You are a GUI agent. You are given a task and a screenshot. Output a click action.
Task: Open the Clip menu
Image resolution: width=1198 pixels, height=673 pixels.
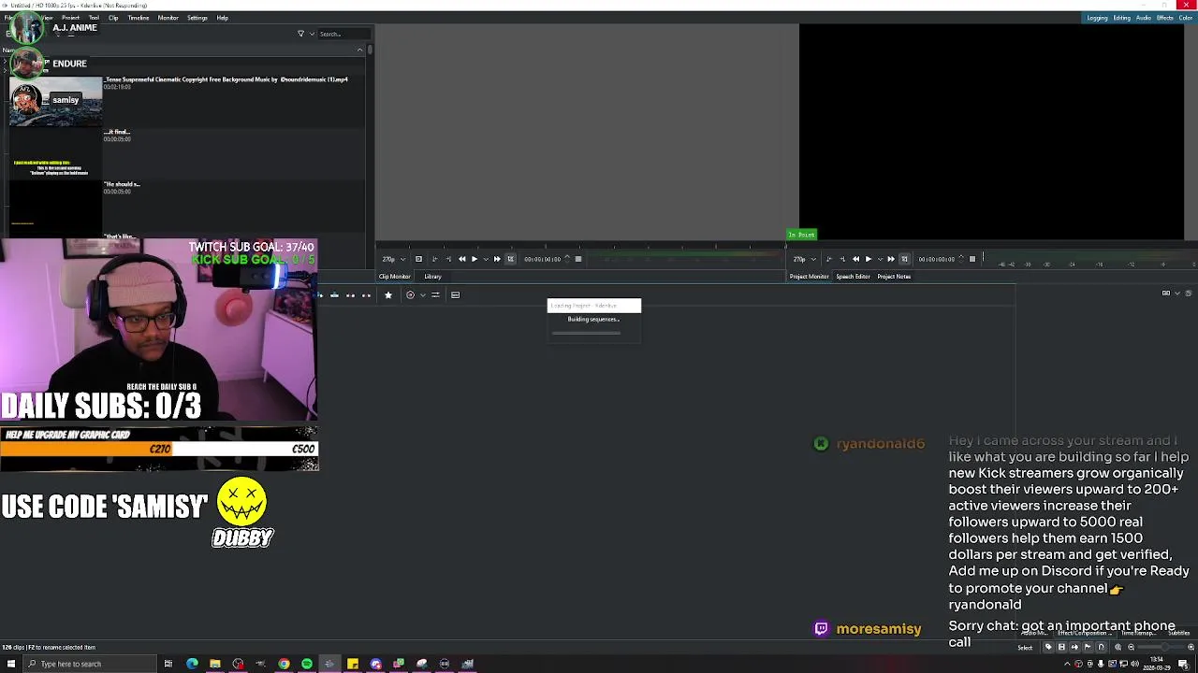coord(113,18)
